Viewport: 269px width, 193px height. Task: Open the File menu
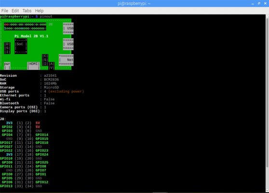pyautogui.click(x=5, y=11)
